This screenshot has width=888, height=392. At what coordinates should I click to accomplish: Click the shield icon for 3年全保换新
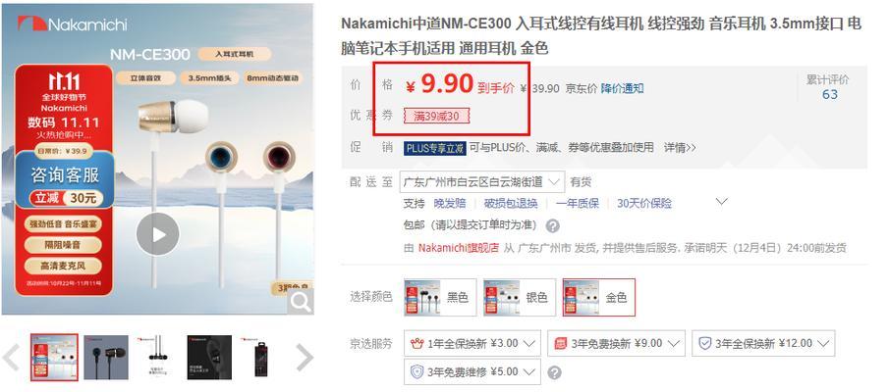705,343
